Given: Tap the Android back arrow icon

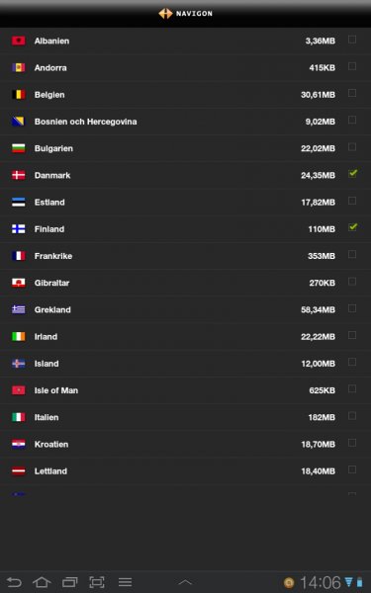Looking at the screenshot, I should click(x=15, y=582).
